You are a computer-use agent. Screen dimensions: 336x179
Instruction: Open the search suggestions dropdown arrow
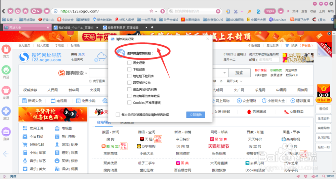224,73
